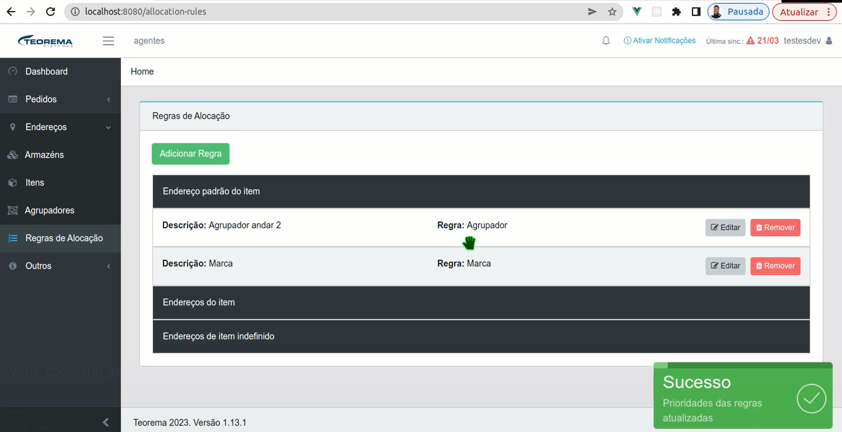Expand the Pedidos submenu chevron

pos(108,99)
